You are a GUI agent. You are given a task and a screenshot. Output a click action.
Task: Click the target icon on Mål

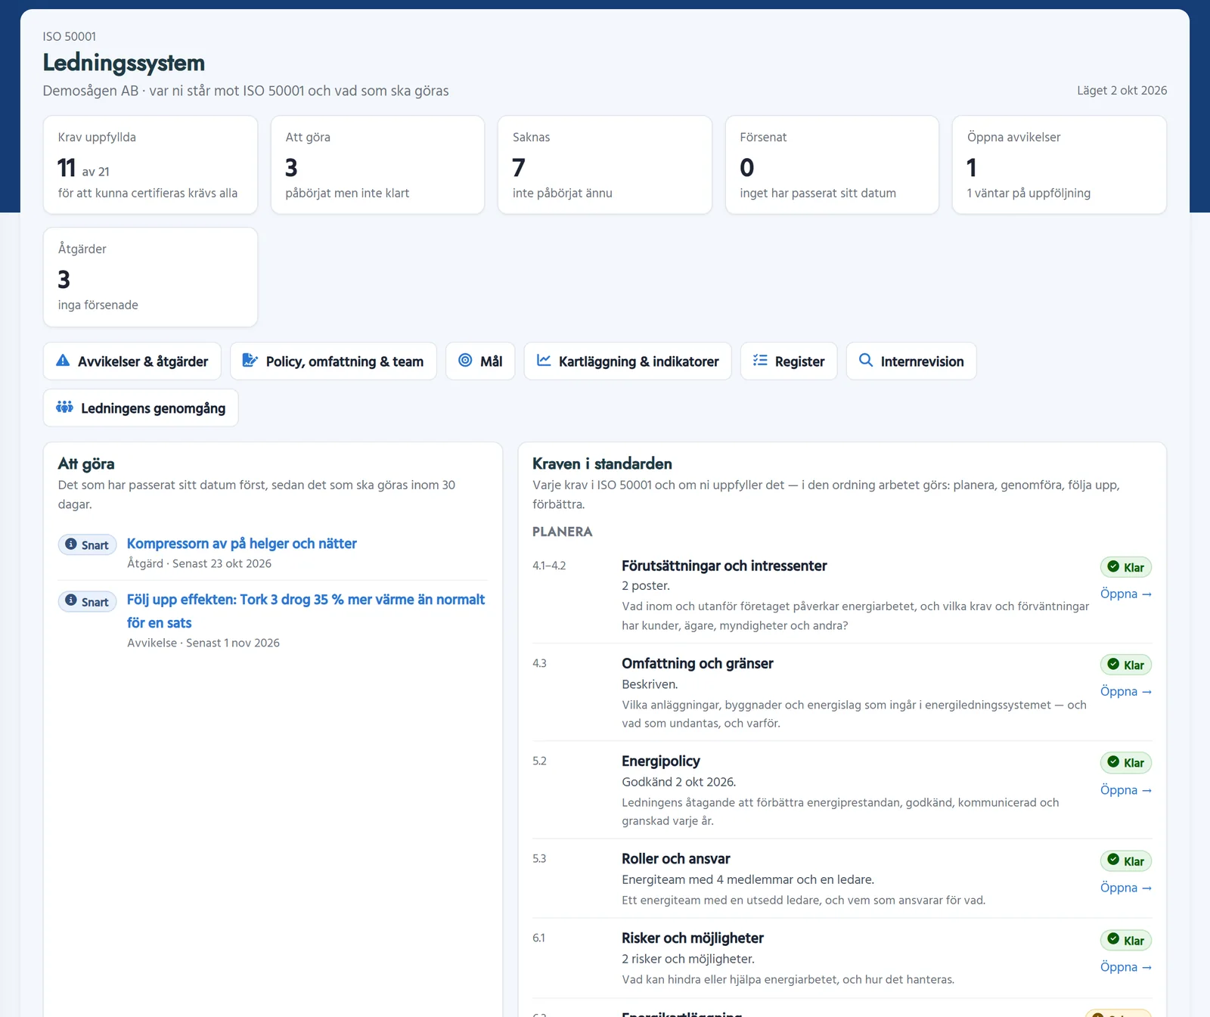(x=465, y=361)
